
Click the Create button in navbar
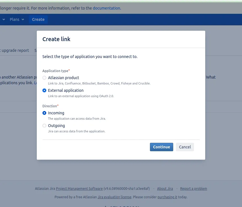pyautogui.click(x=38, y=19)
